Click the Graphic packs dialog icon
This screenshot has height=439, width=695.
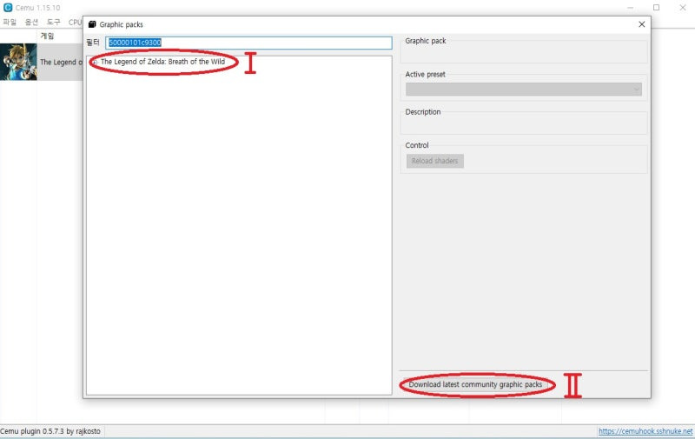click(x=92, y=24)
